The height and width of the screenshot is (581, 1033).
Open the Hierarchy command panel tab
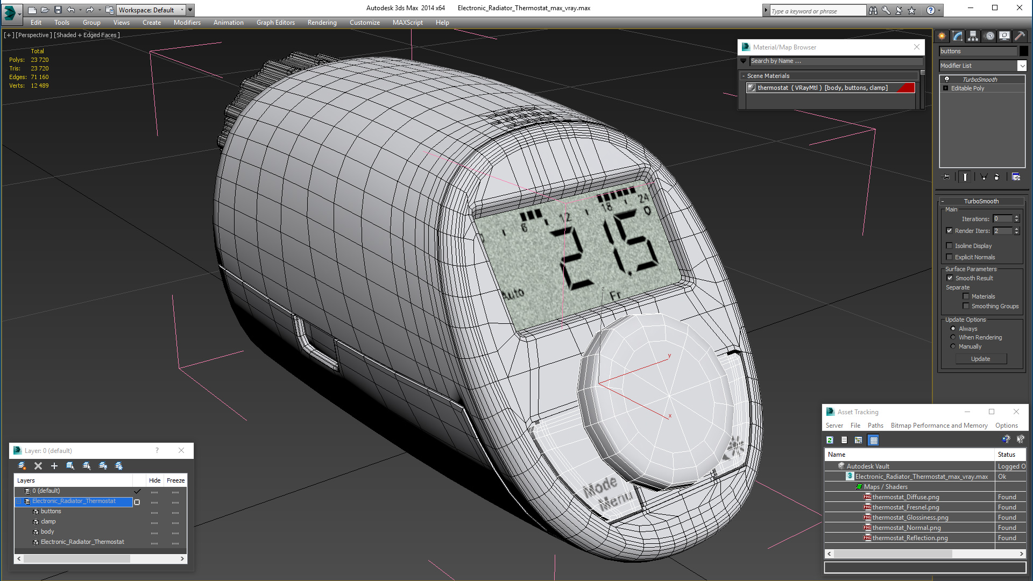tap(973, 36)
